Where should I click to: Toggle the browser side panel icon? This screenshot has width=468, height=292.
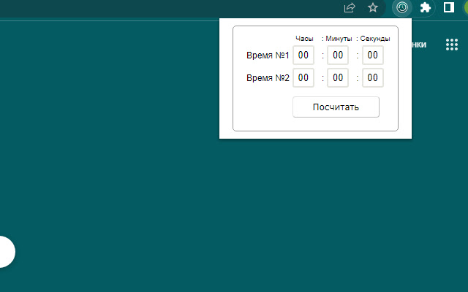coord(448,7)
